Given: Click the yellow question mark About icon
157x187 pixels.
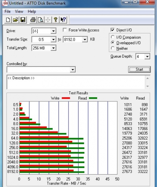Looking at the screenshot, I should tap(55, 20).
